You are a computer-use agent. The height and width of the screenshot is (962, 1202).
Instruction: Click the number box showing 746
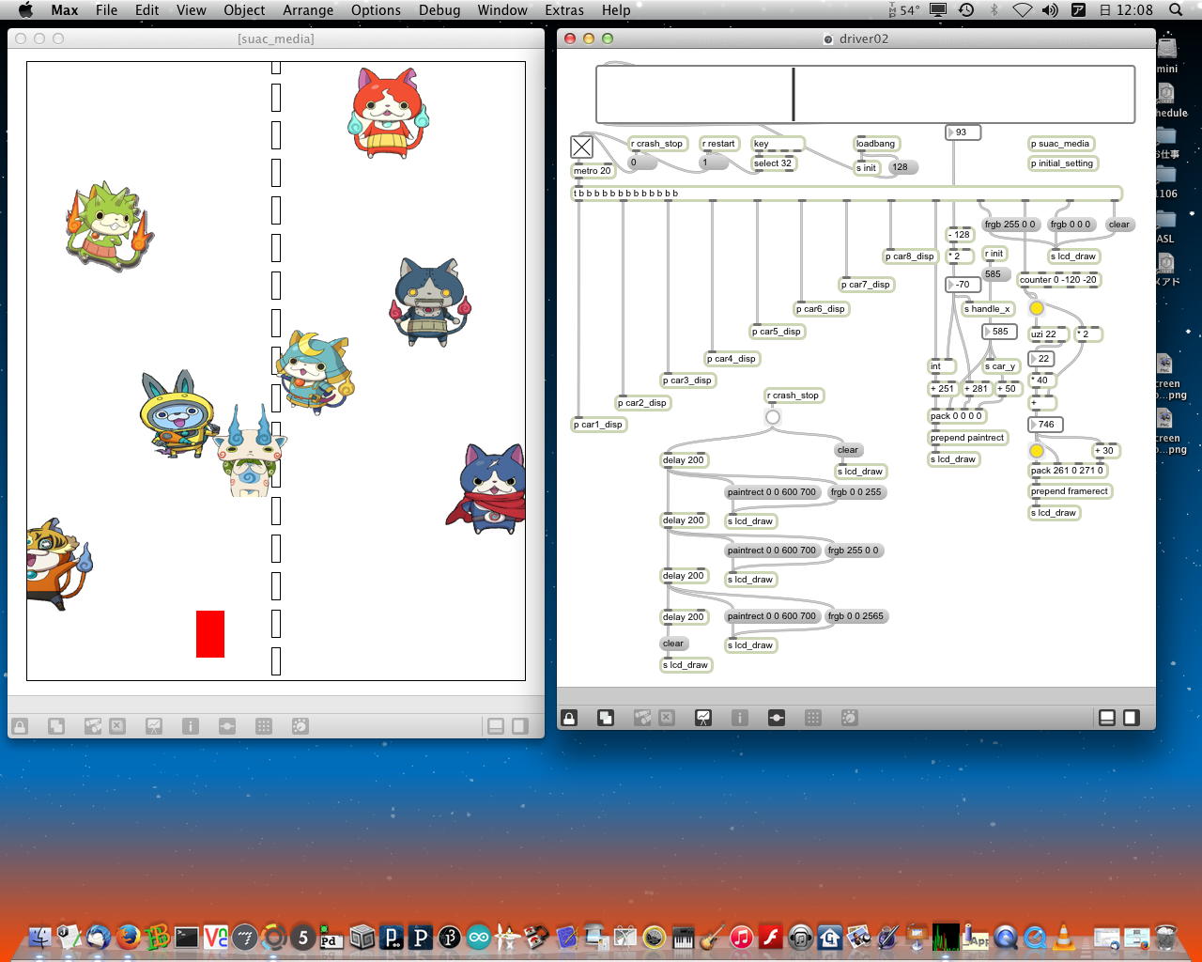pos(1045,425)
